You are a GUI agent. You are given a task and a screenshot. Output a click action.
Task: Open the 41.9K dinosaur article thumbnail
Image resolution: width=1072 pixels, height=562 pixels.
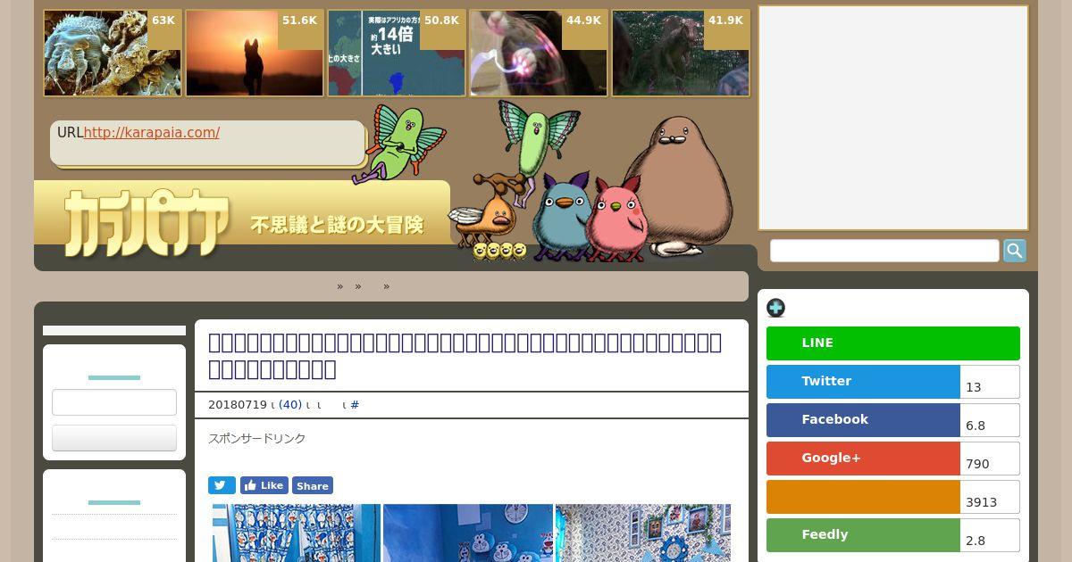(681, 53)
